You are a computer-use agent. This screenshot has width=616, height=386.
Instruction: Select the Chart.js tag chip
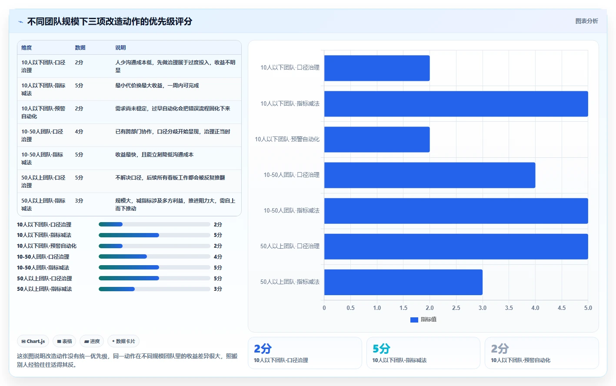[x=33, y=341]
